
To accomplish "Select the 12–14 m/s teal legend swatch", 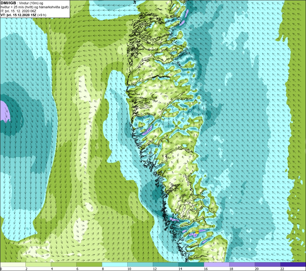I will coord(166,265).
